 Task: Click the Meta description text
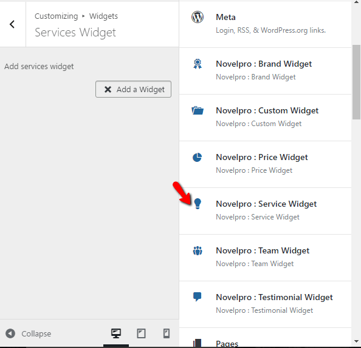coord(271,30)
